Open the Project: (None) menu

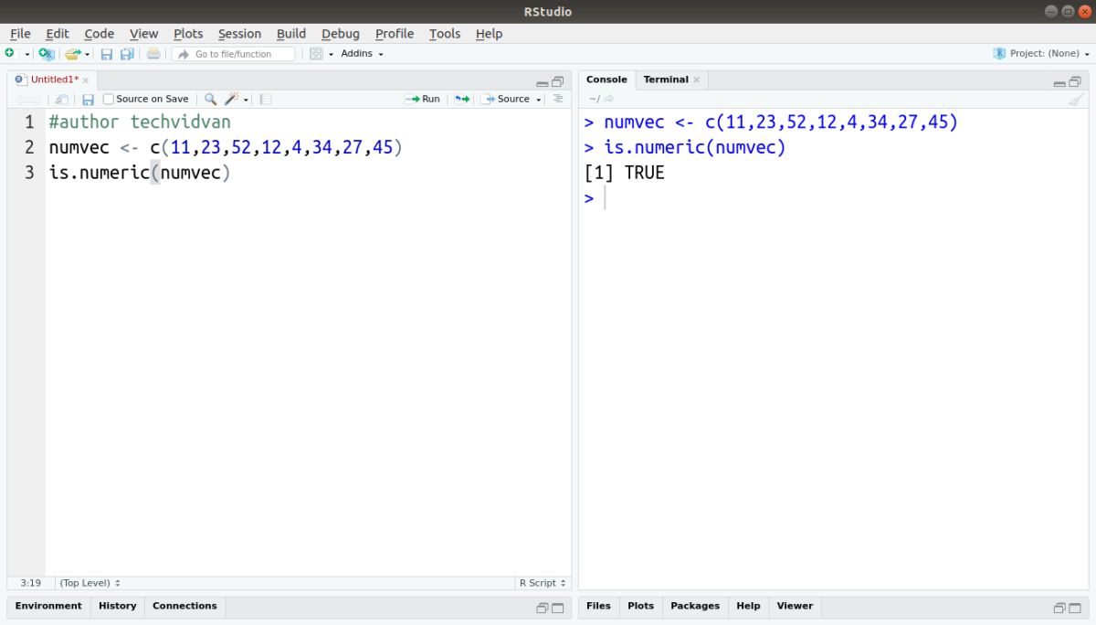coord(1041,54)
